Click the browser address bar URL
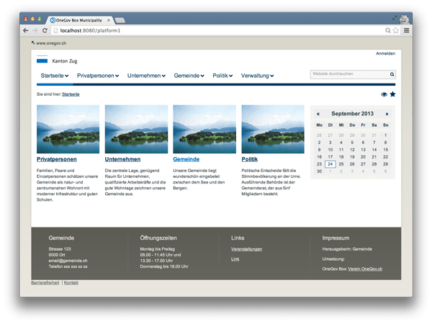The image size is (432, 324). coord(91,30)
